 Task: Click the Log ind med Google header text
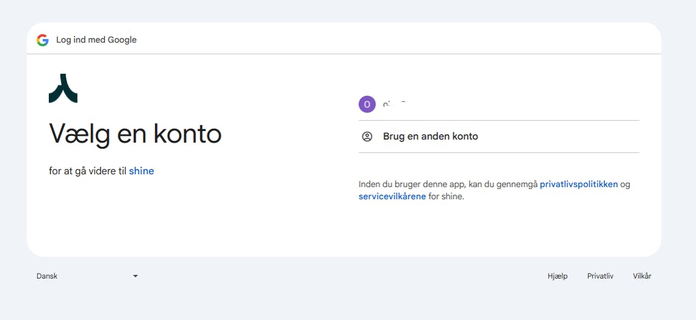point(96,40)
